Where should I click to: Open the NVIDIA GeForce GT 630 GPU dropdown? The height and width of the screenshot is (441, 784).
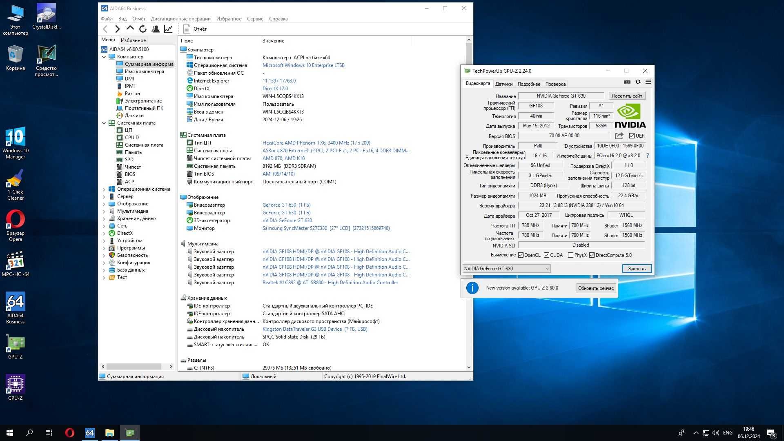tap(506, 269)
